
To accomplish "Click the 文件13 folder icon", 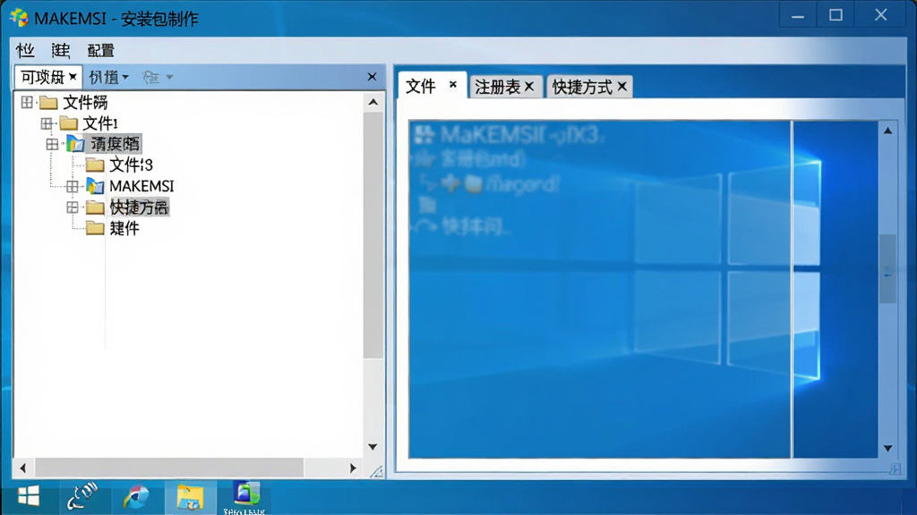I will tap(95, 165).
